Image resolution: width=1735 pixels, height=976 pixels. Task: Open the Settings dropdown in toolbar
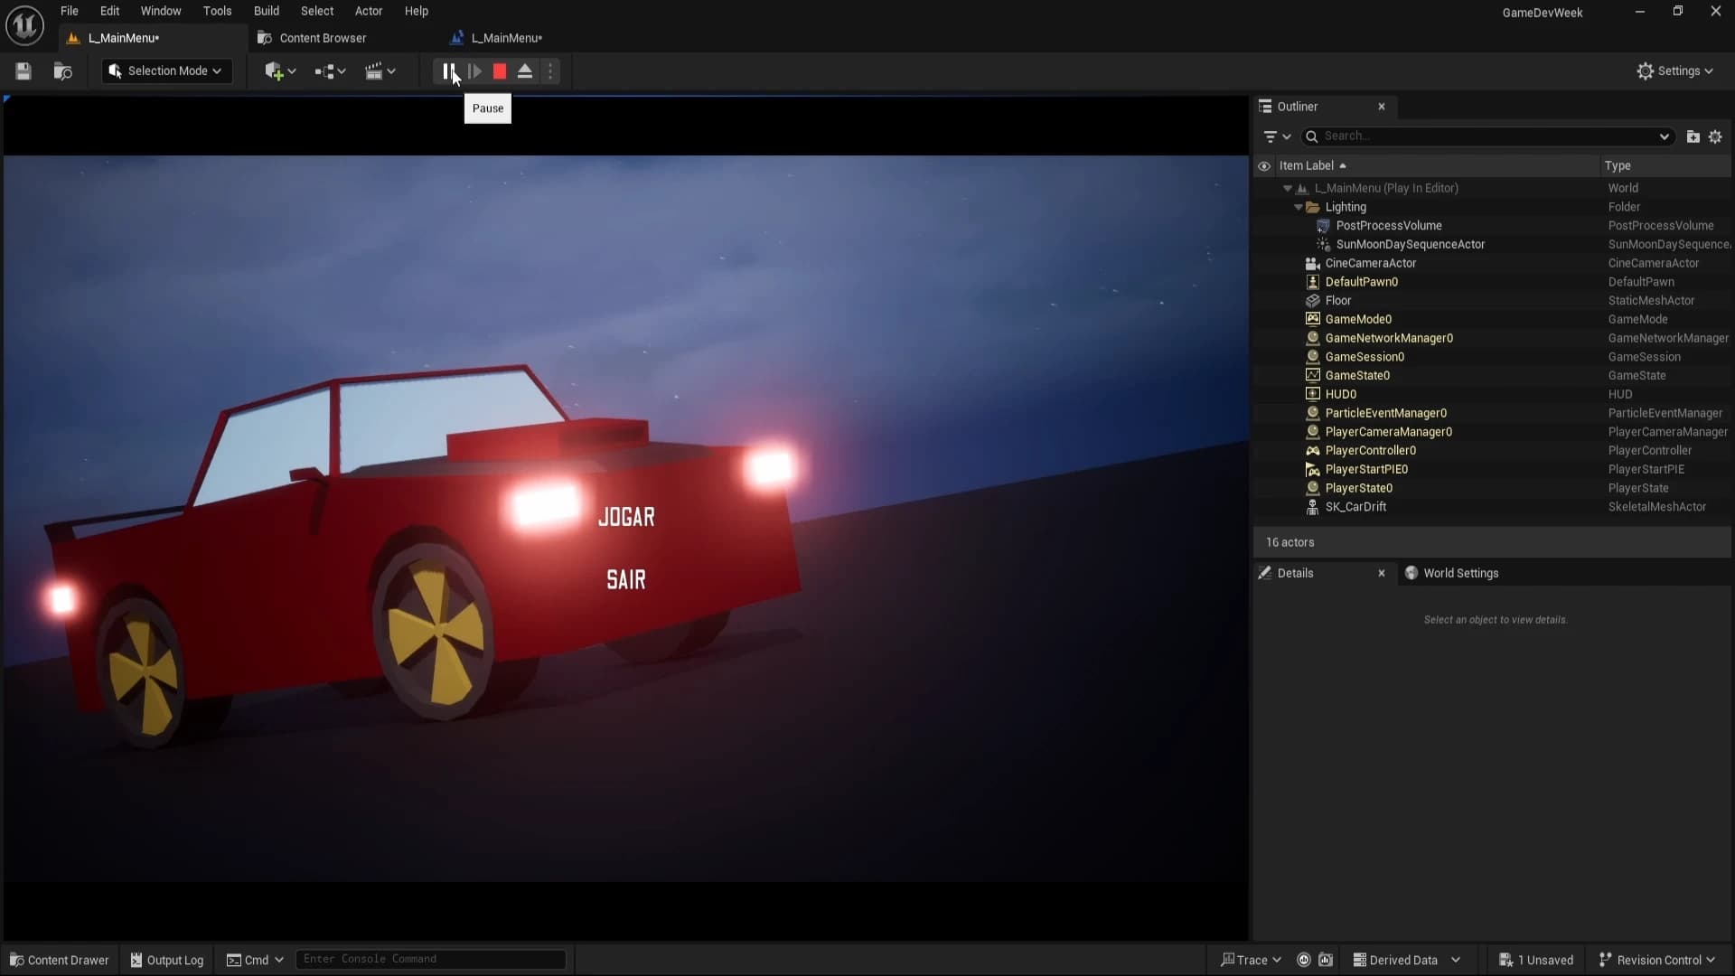1675,71
